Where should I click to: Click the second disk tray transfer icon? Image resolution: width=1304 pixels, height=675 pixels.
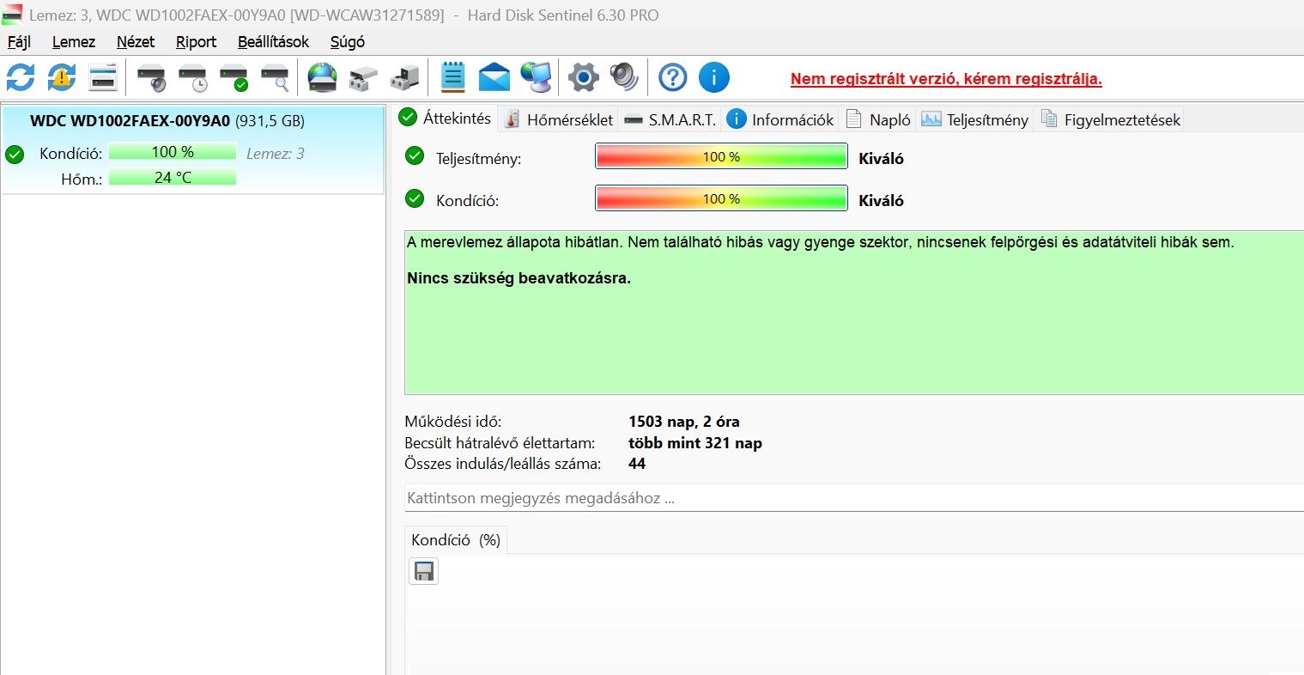[x=404, y=77]
